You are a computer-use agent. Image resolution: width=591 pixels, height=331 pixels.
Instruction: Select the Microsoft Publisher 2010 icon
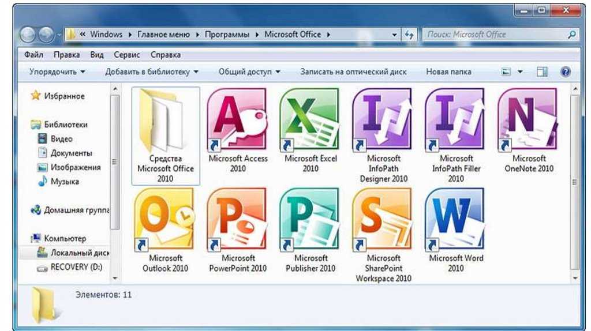point(310,220)
